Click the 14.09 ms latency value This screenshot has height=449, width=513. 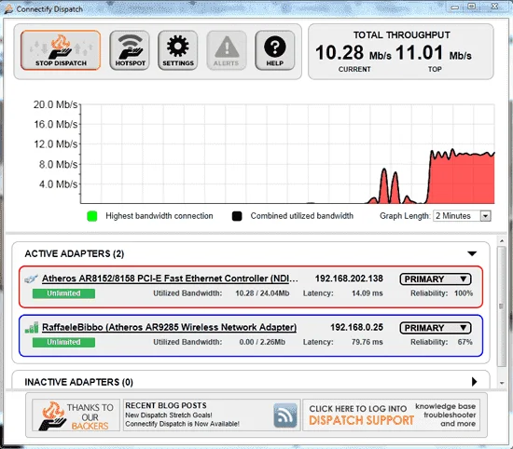pos(367,293)
